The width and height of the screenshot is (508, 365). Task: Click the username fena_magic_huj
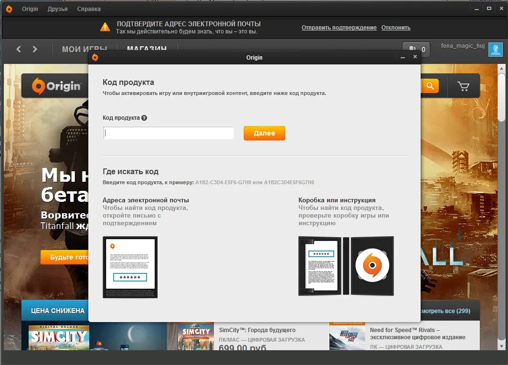coord(462,46)
